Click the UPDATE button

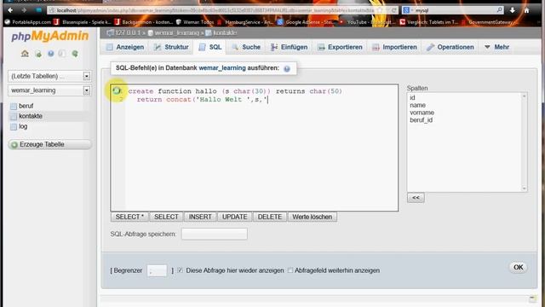coord(235,217)
